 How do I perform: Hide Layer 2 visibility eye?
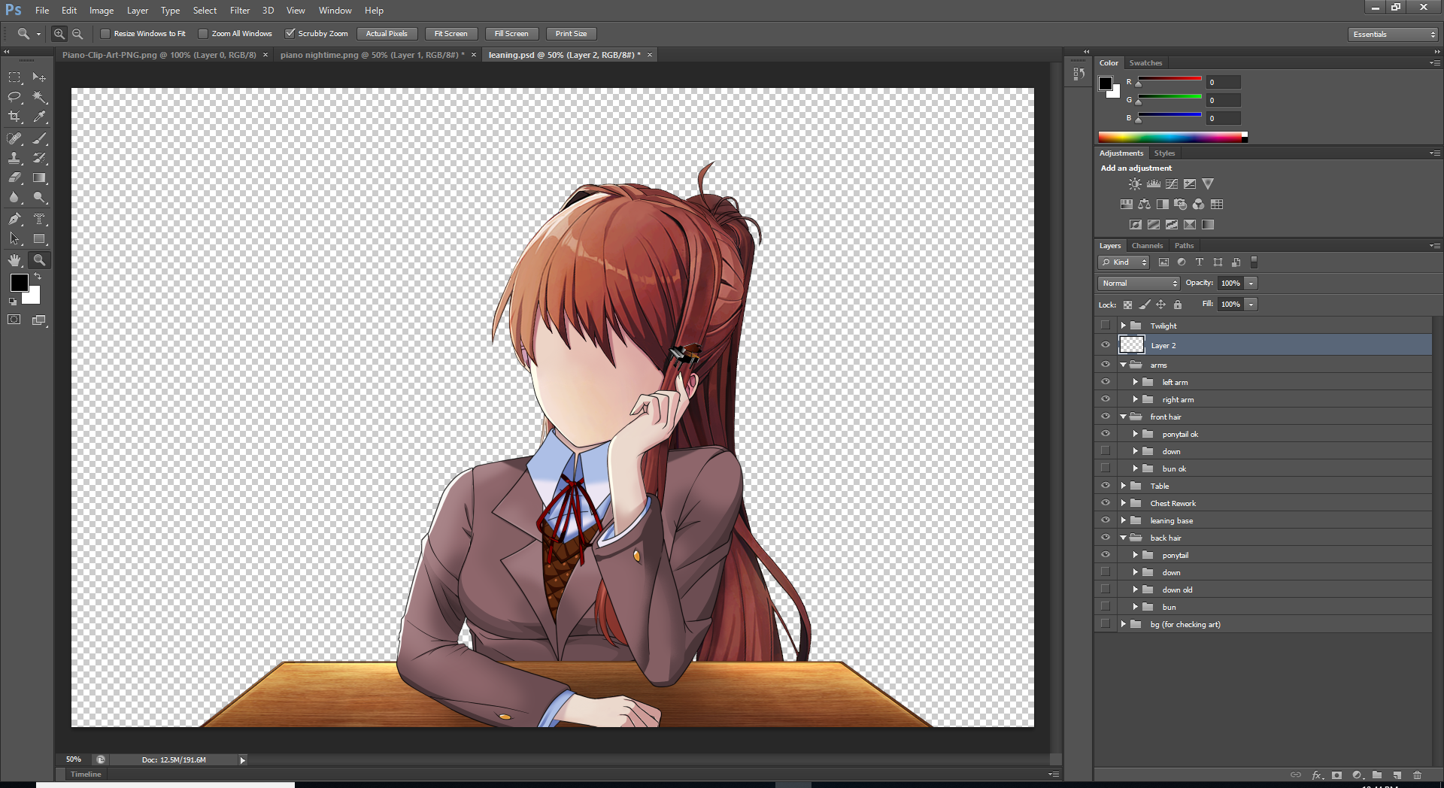click(x=1105, y=345)
